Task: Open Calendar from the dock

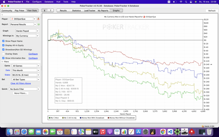Action: point(60,132)
